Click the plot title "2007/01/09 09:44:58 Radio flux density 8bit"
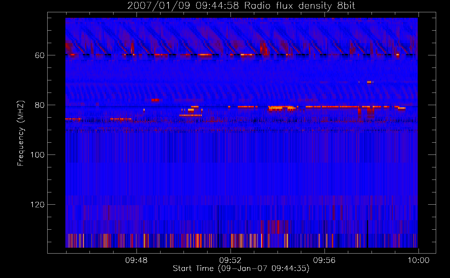Screen dimensions: 450x278 pos(241,6)
